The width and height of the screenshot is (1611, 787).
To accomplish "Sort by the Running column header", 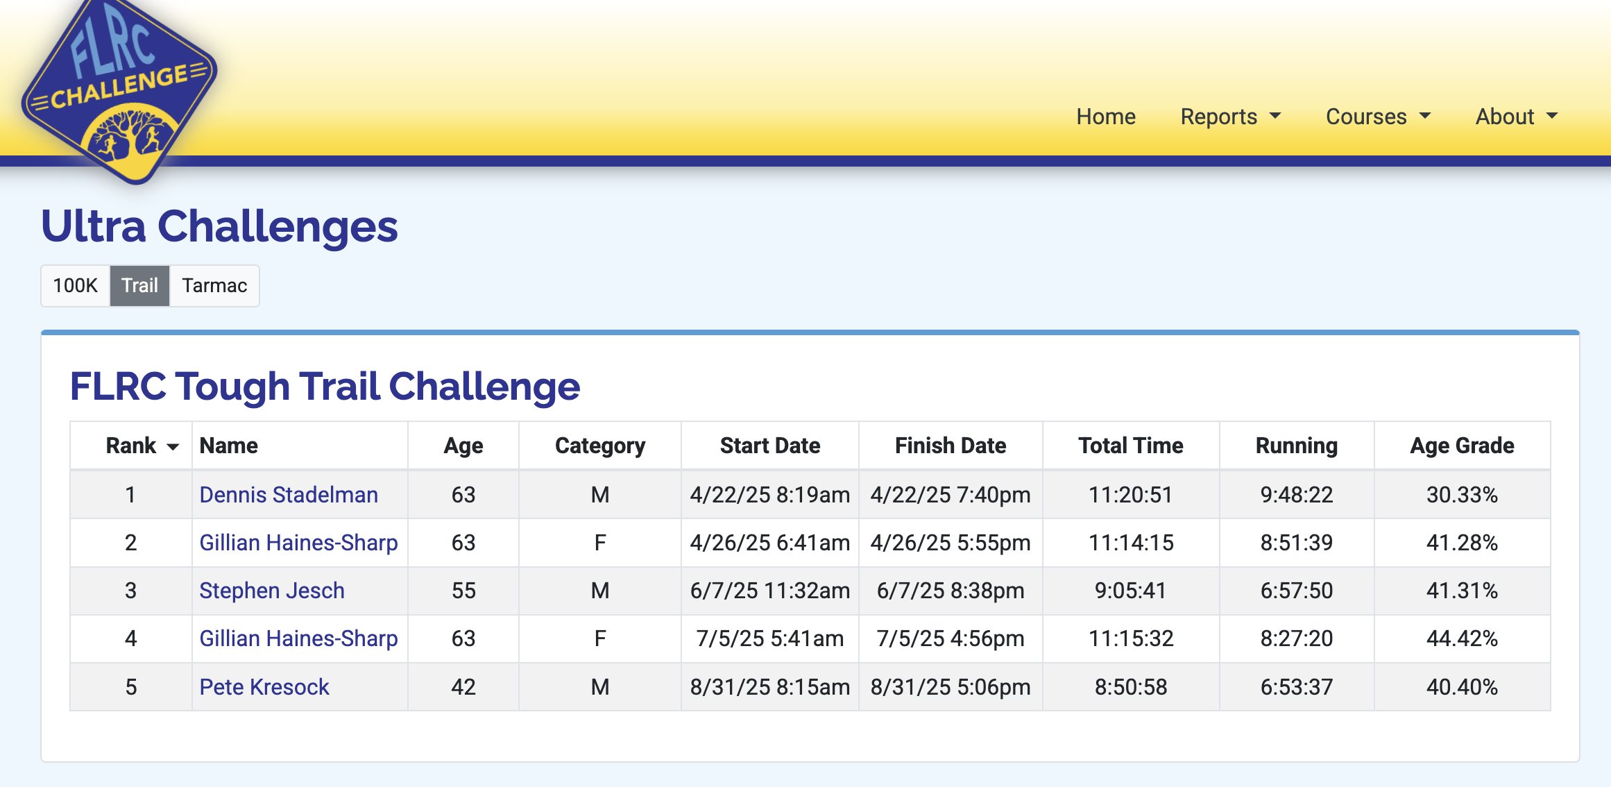I will pyautogui.click(x=1297, y=446).
